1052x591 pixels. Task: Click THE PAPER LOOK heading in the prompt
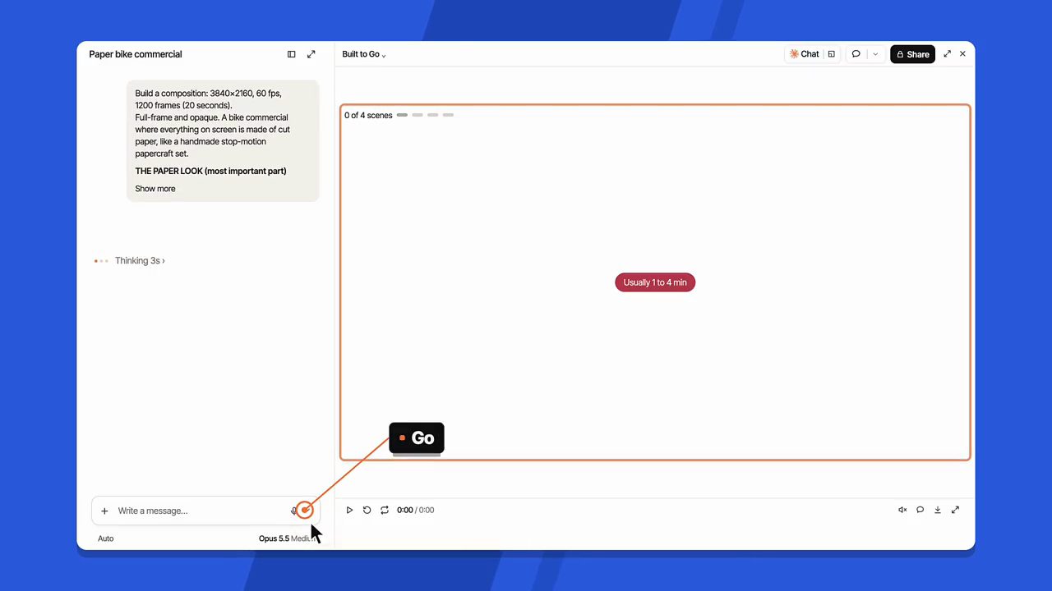pos(210,171)
